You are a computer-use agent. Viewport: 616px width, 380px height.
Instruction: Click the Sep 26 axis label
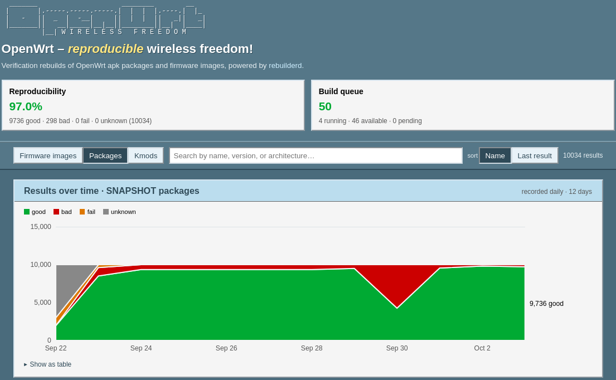click(x=226, y=348)
